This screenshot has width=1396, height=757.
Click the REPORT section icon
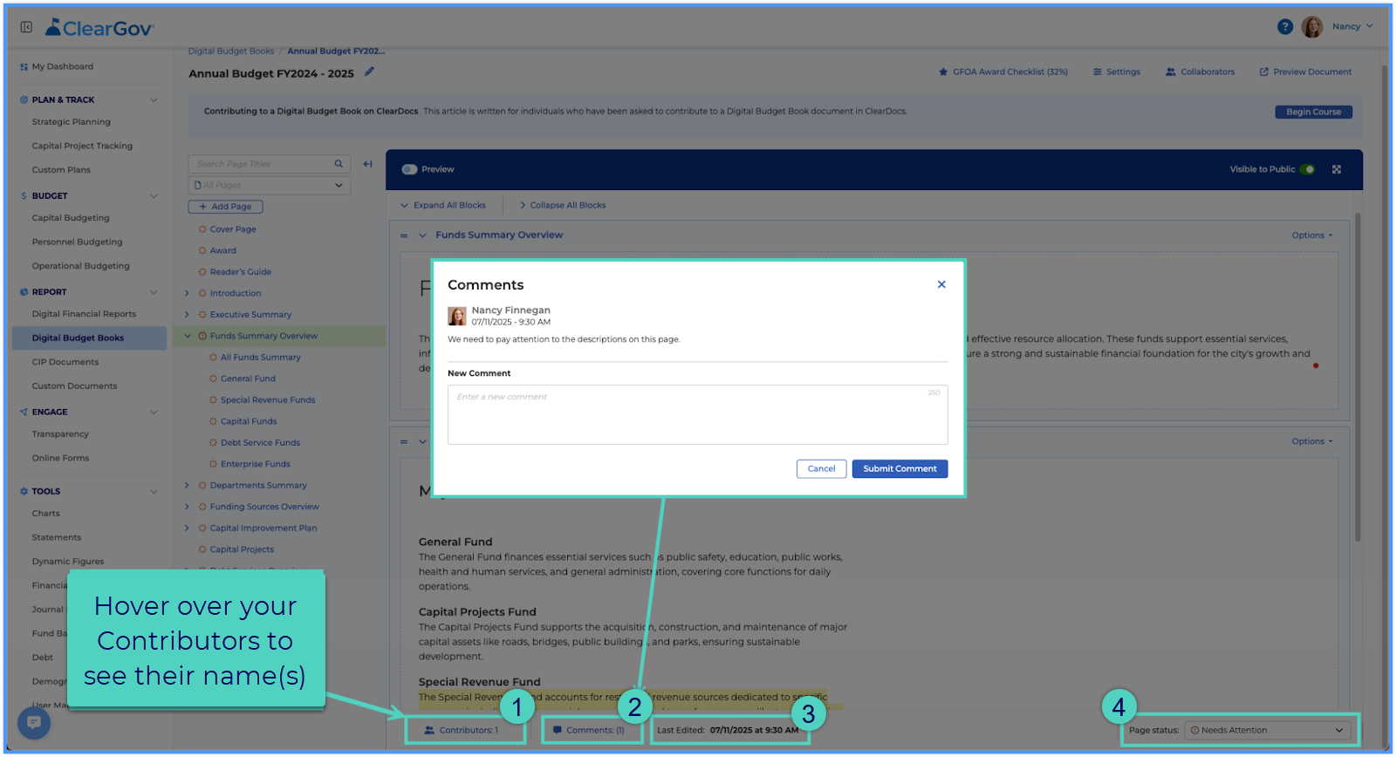pyautogui.click(x=24, y=292)
